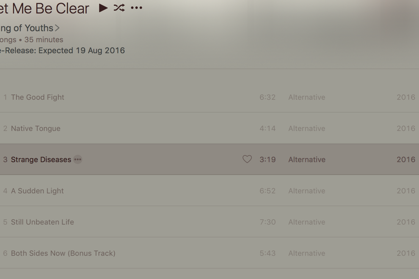Select the track A Sudden Light
419x279 pixels.
click(37, 191)
